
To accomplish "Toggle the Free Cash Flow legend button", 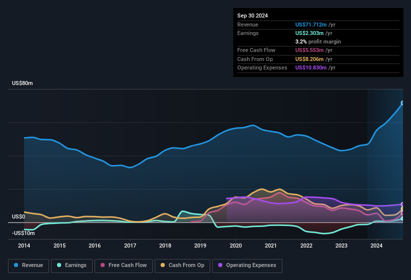I will click(x=124, y=265).
